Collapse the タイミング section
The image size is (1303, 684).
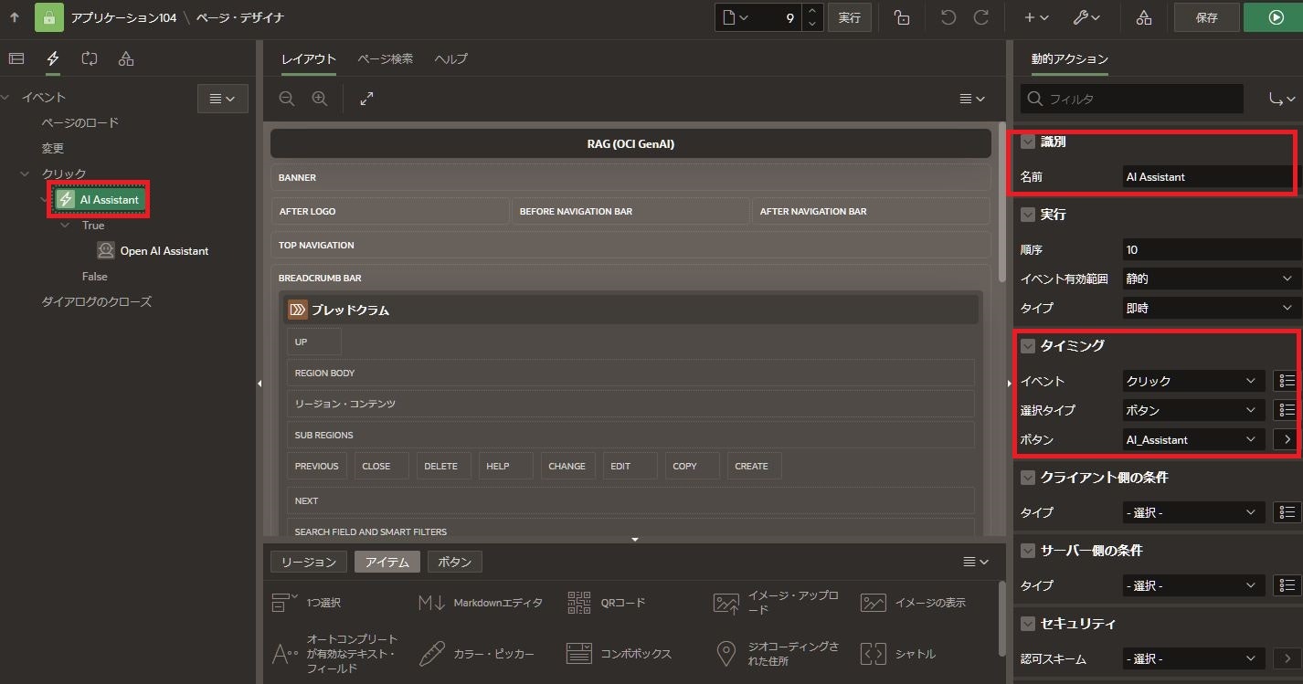pos(1028,345)
